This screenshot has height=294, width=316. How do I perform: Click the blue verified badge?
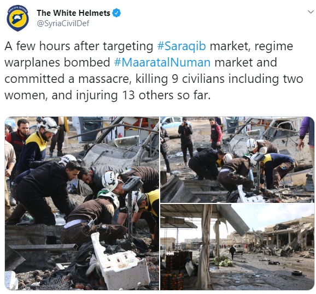point(116,13)
